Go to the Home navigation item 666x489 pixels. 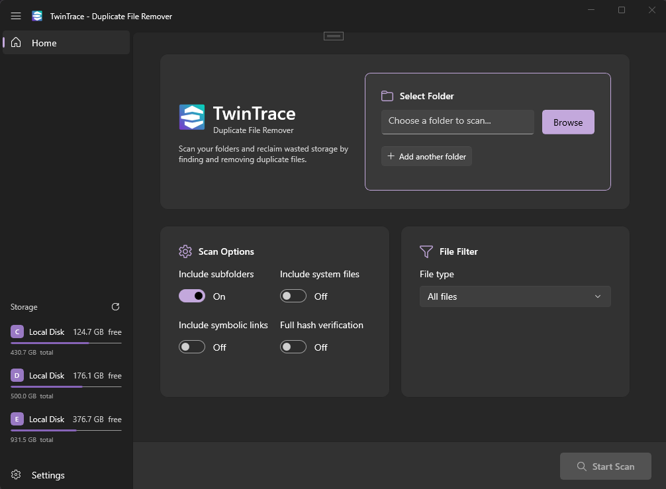pos(66,42)
